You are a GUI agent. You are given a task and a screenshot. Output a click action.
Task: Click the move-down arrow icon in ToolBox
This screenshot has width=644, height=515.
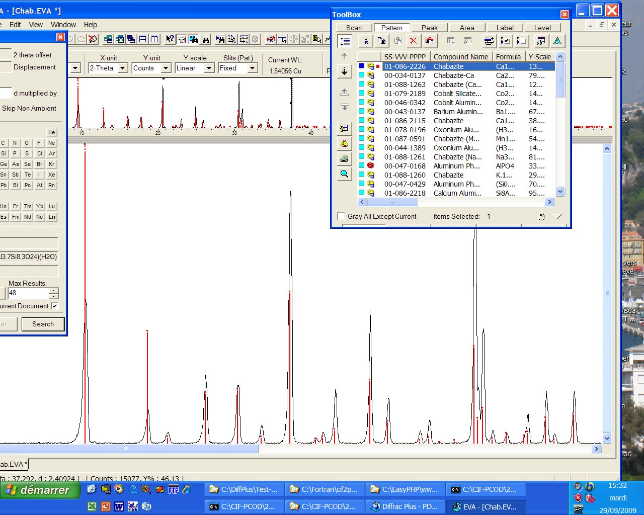click(344, 71)
